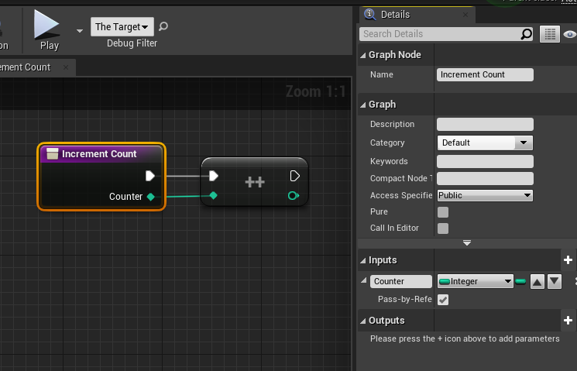Click the Increment Count node exec pin

(150, 176)
